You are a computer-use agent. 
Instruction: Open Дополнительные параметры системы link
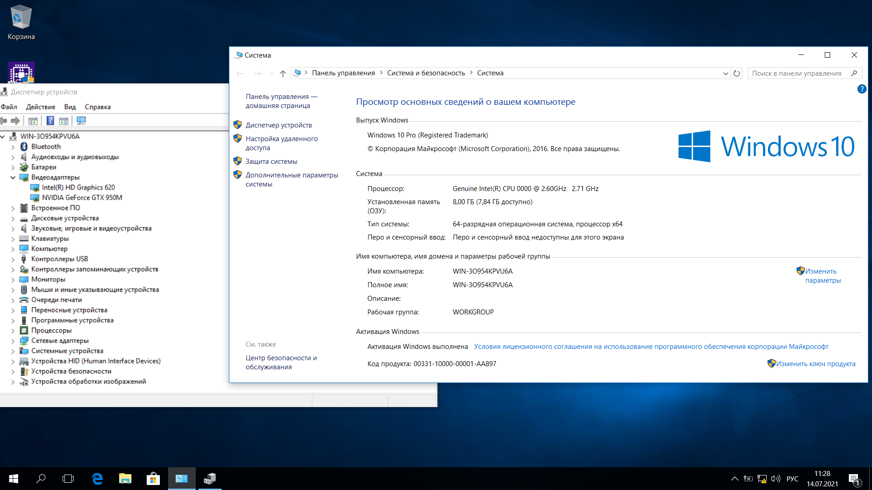[291, 180]
